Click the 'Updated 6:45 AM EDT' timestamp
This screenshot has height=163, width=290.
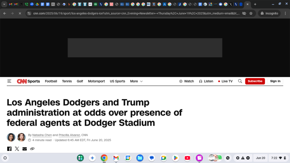(x=83, y=140)
